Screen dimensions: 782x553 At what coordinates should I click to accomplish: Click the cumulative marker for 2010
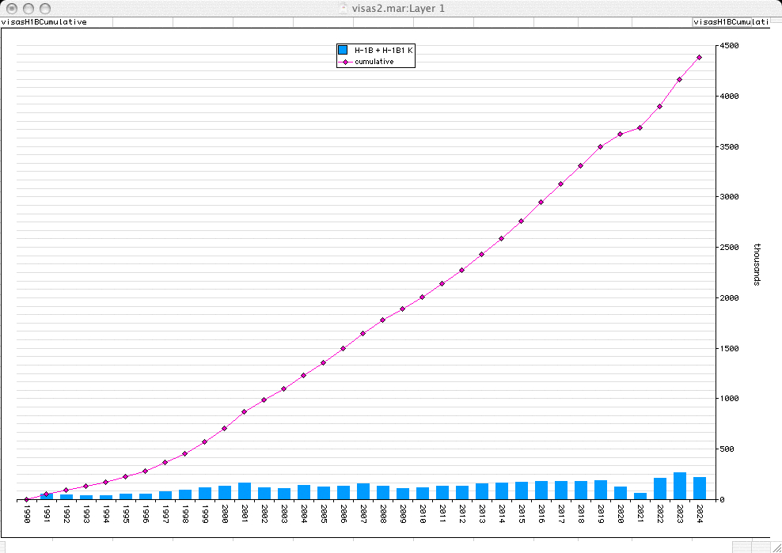coord(422,297)
